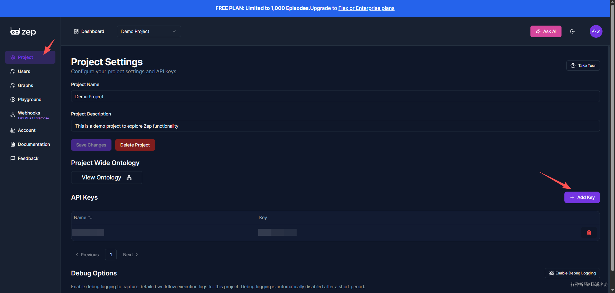Select Webhooks in the sidebar
Image resolution: width=615 pixels, height=293 pixels.
(30, 115)
